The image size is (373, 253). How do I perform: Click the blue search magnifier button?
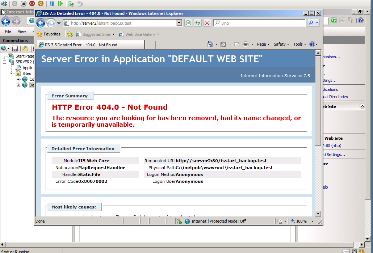click(x=311, y=23)
